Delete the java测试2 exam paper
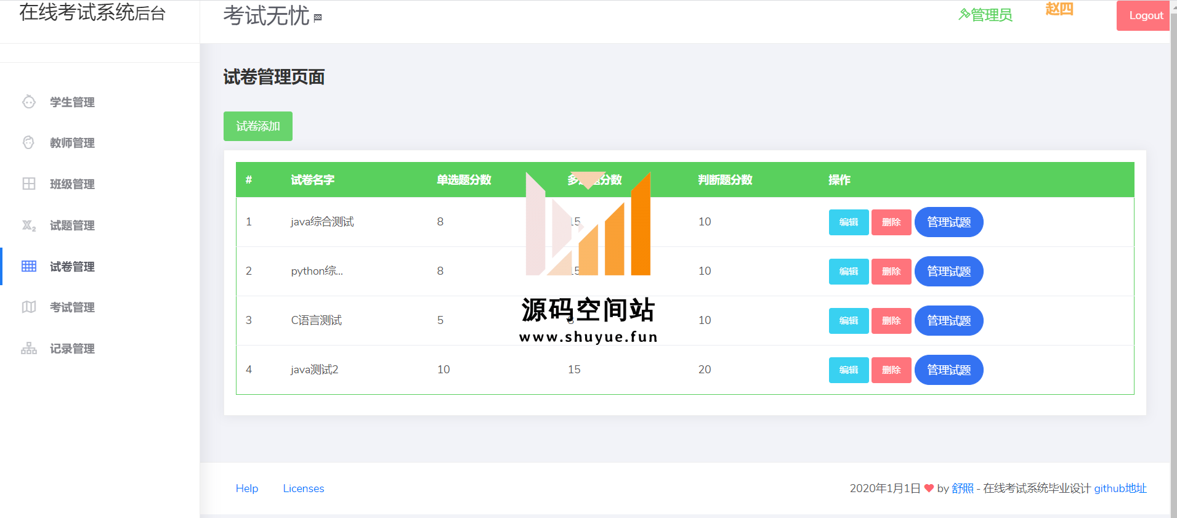The image size is (1177, 518). (x=891, y=370)
